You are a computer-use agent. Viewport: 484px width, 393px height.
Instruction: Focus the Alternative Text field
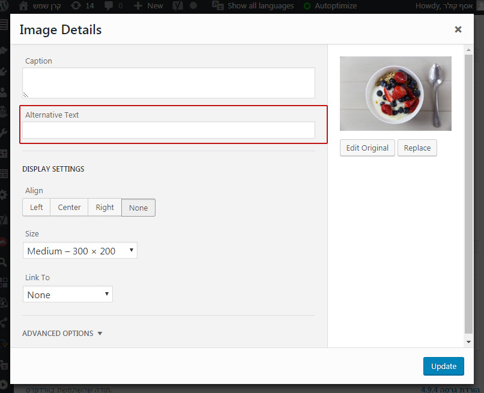pos(169,130)
